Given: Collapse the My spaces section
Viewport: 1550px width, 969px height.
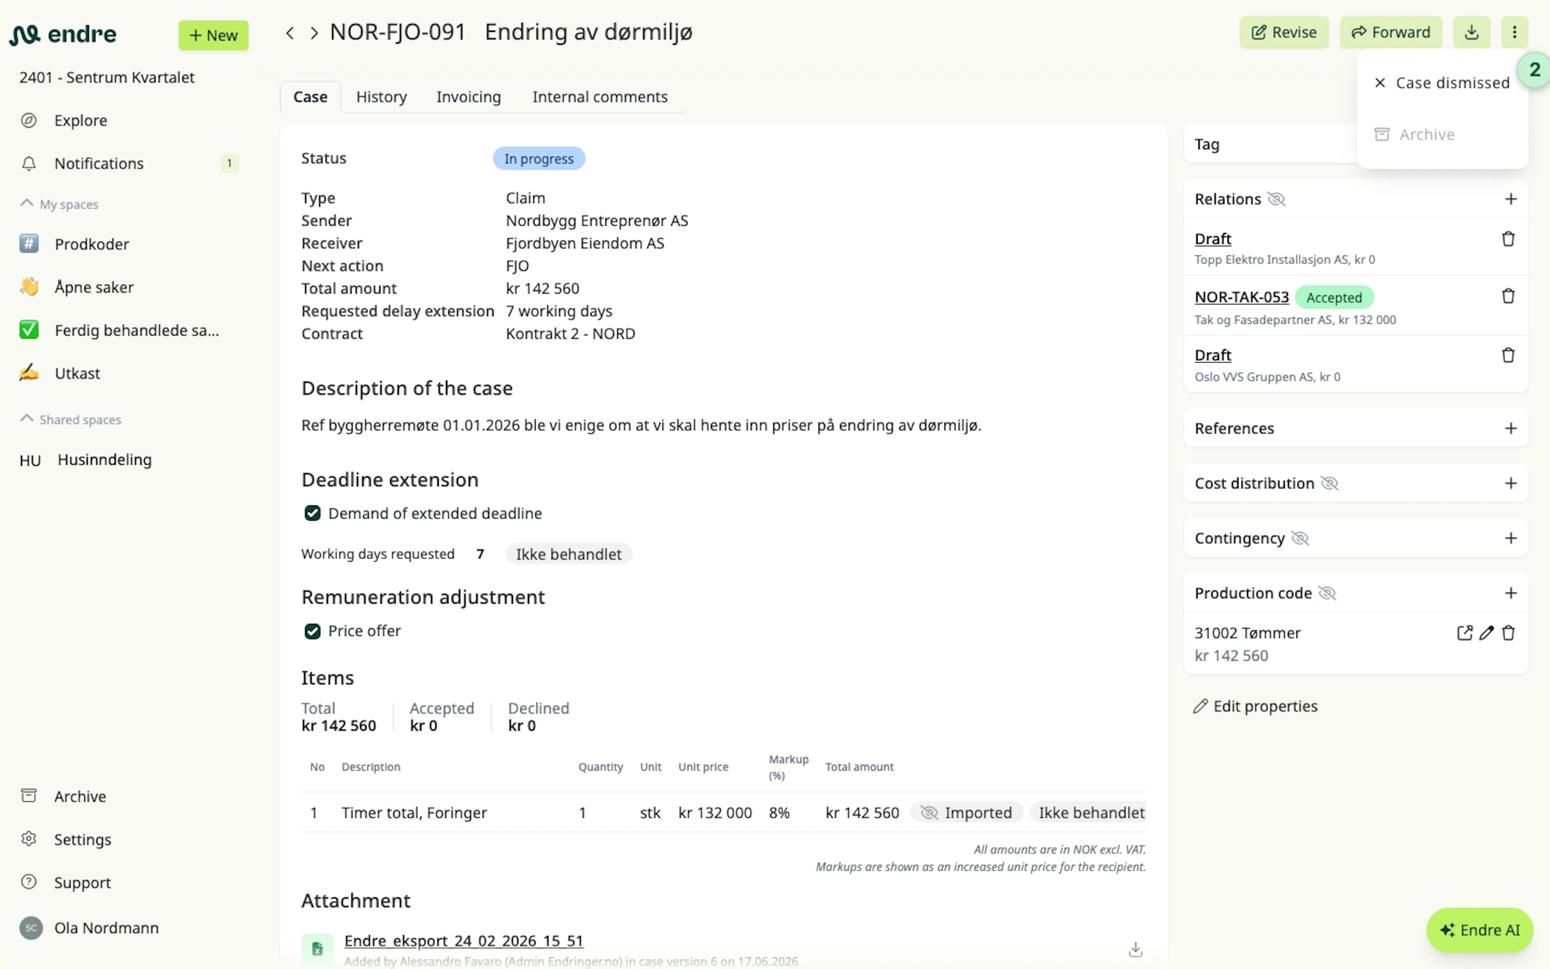Looking at the screenshot, I should click(59, 204).
